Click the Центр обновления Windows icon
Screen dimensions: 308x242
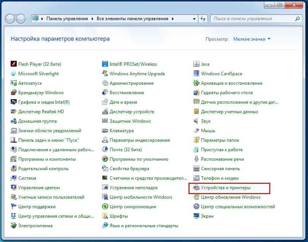(196, 197)
